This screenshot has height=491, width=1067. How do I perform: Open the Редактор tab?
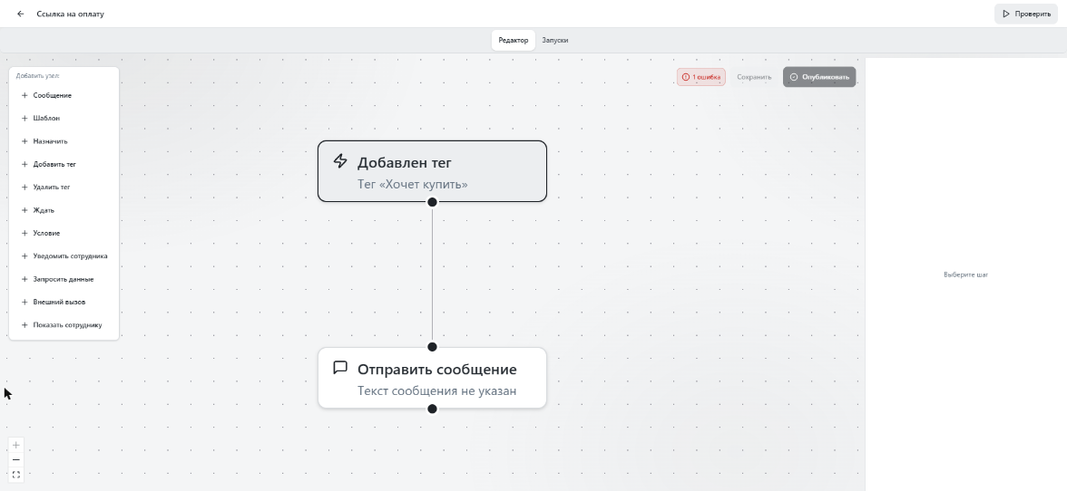[x=514, y=40]
